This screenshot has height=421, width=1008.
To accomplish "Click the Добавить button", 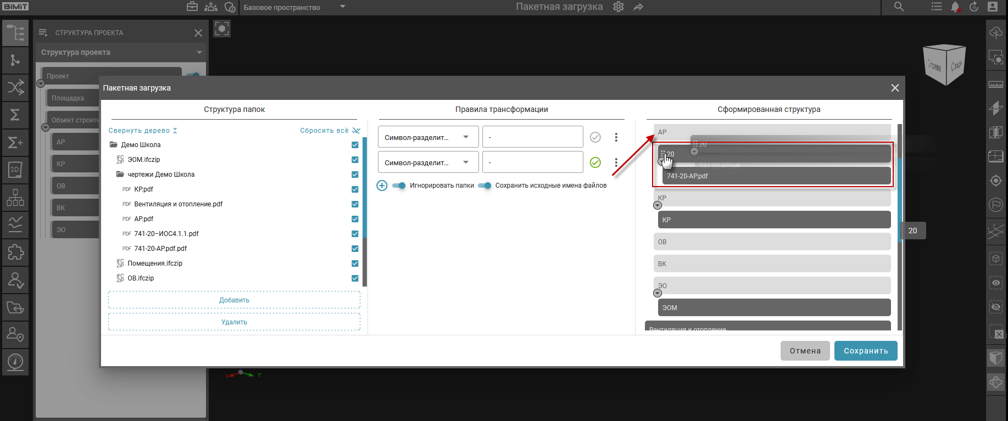I will (x=234, y=300).
